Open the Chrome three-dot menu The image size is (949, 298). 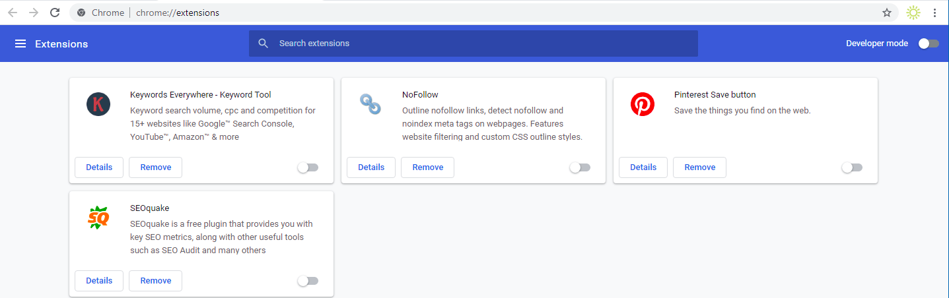934,13
